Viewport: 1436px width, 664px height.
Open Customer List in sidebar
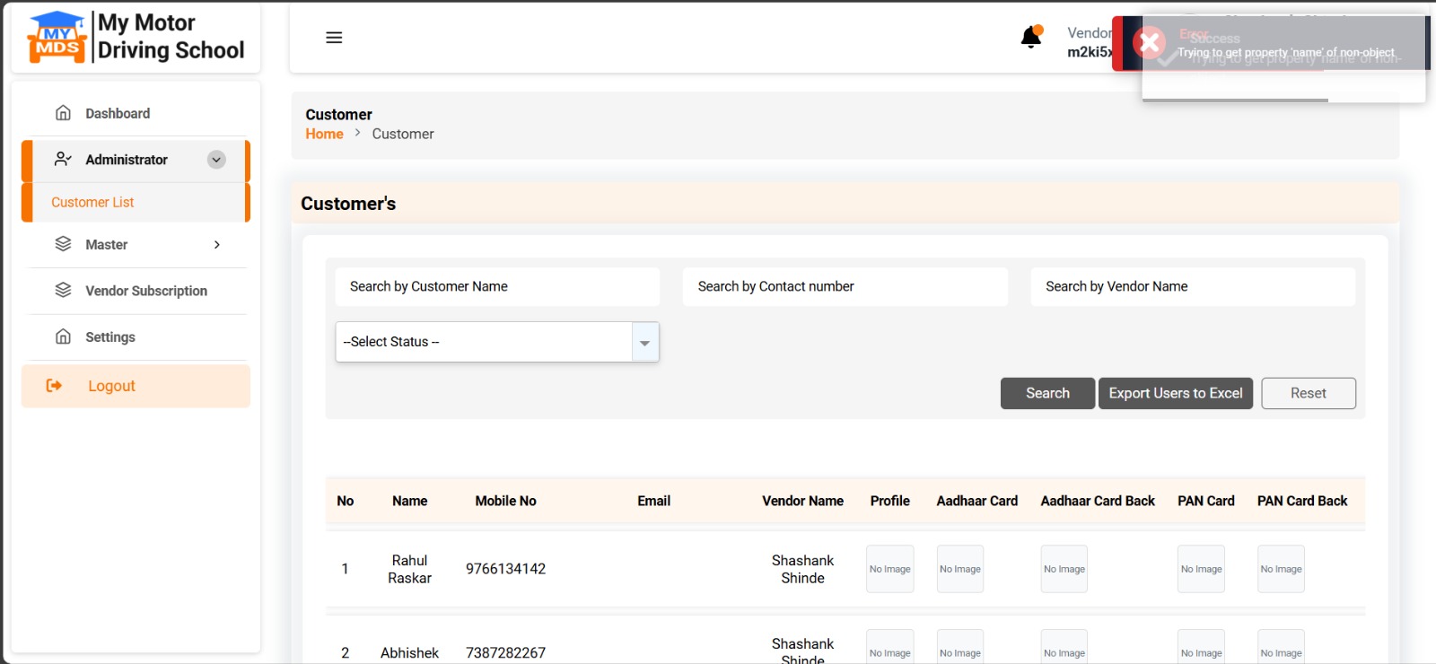tap(92, 203)
